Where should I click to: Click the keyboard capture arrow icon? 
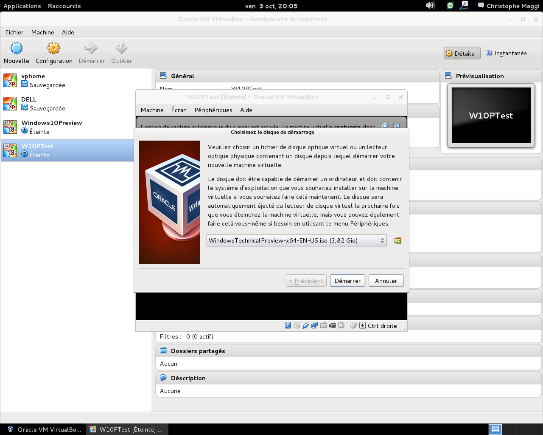[363, 325]
